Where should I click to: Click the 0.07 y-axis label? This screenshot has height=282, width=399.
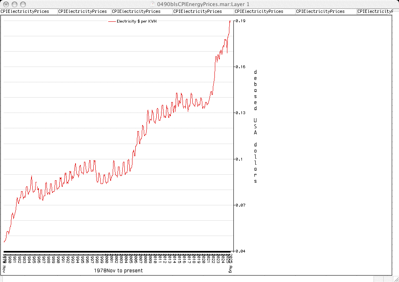click(240, 205)
